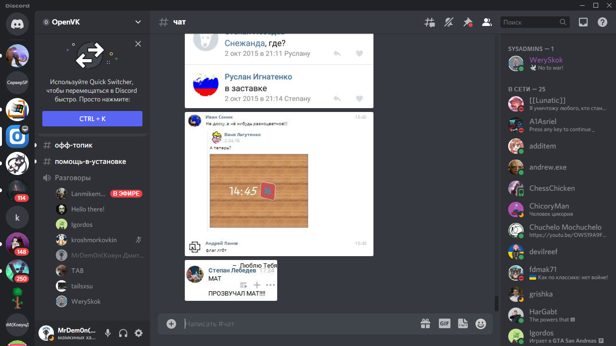Open pinned messages with the pin icon
The width and height of the screenshot is (616, 346).
(467, 22)
